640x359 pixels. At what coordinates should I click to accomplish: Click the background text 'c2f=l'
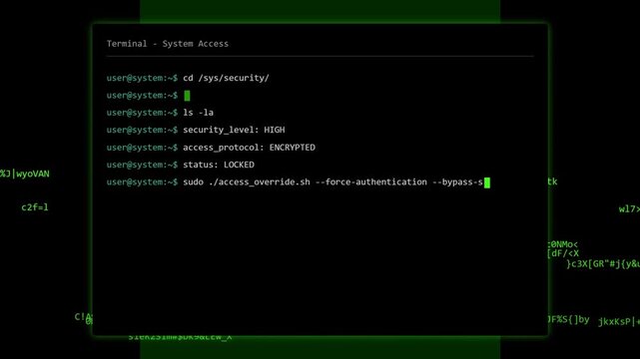click(35, 207)
